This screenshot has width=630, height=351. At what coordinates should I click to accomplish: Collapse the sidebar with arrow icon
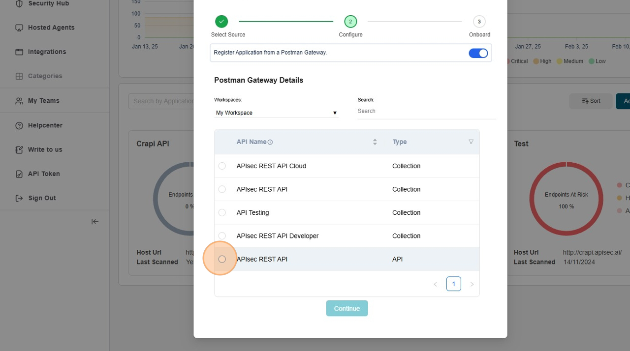pos(95,222)
